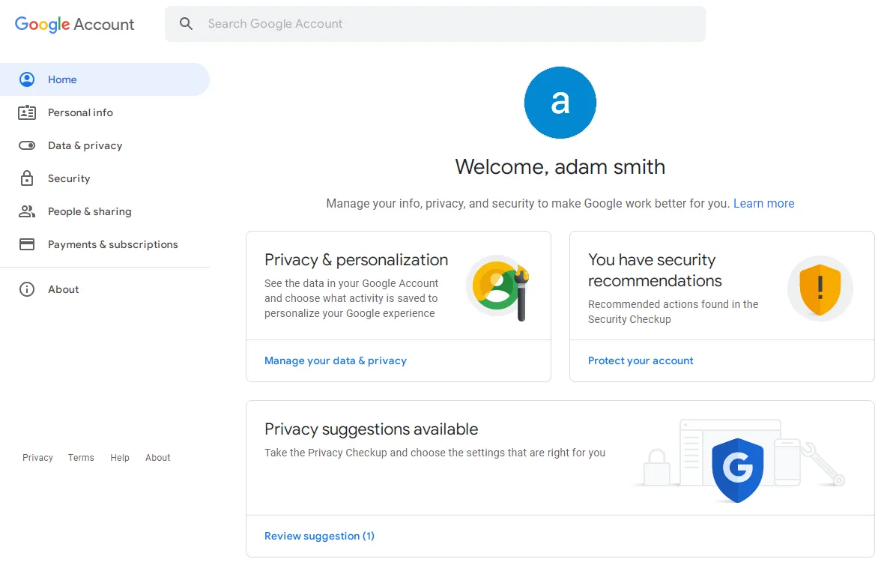Image resolution: width=890 pixels, height=574 pixels.
Task: Click the search magnifying glass icon
Action: click(187, 24)
